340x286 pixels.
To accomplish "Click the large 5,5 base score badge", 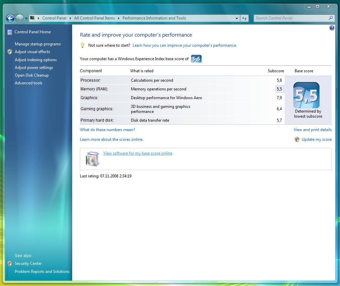I will 306,95.
